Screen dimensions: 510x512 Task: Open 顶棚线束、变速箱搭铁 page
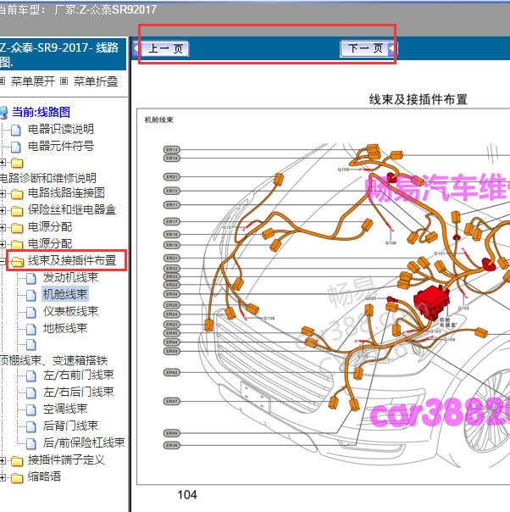(x=54, y=360)
